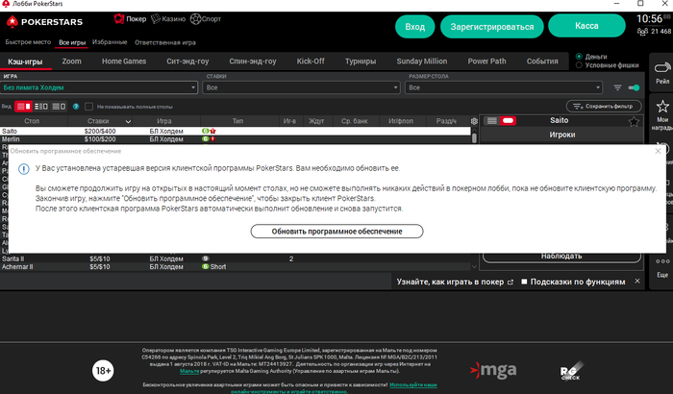Select the second list view layout icon
673x394 pixels.
click(x=41, y=107)
